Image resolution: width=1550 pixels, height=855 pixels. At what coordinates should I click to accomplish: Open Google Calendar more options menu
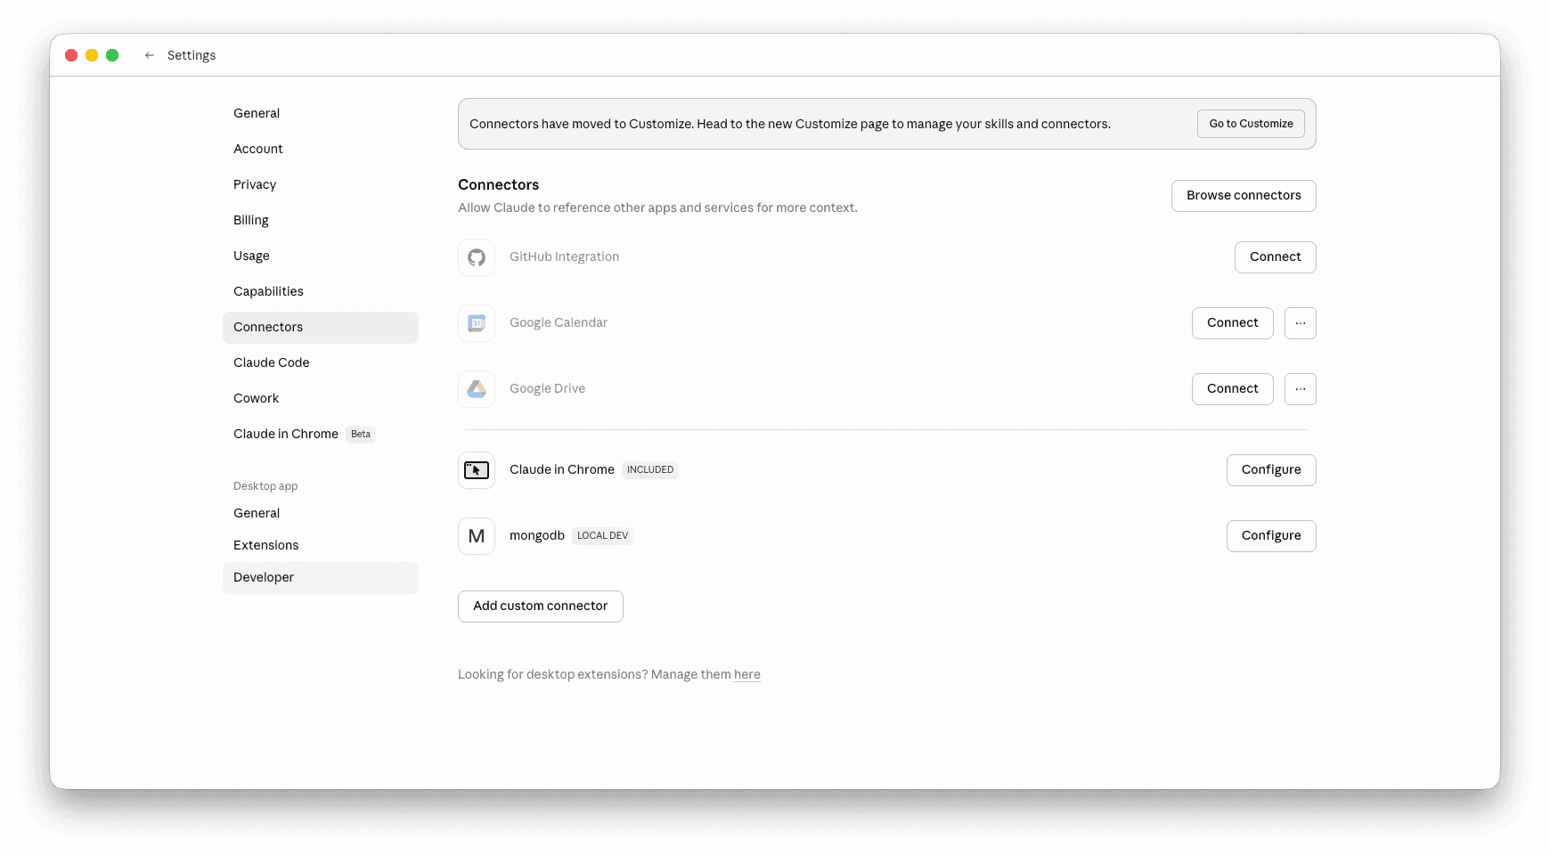1300,323
